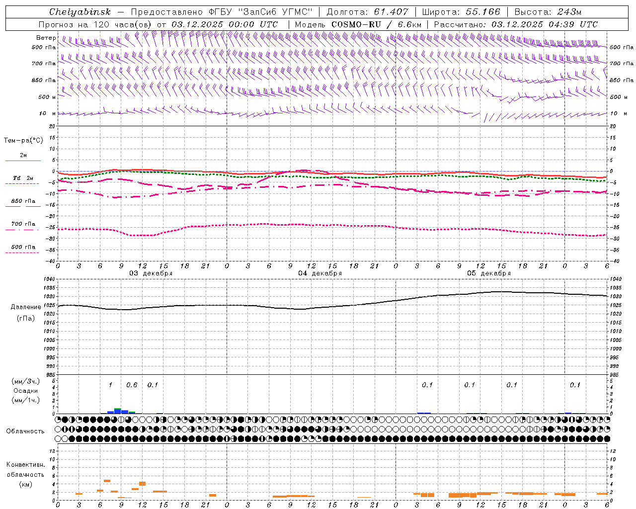Screen dimensions: 636x509
Task: Click the '05 декабря' date label
Action: (489, 273)
